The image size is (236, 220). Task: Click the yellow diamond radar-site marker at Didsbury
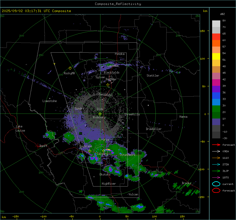pyautogui.click(x=100, y=114)
